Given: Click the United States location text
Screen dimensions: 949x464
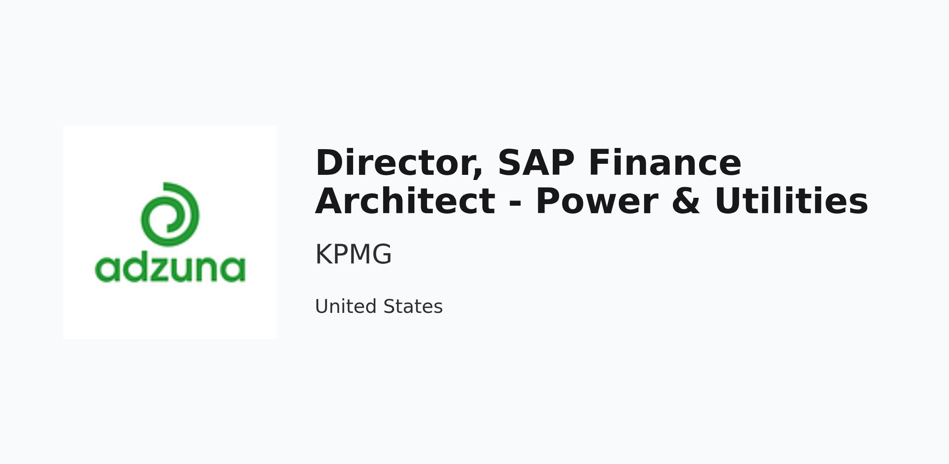Looking at the screenshot, I should point(378,307).
